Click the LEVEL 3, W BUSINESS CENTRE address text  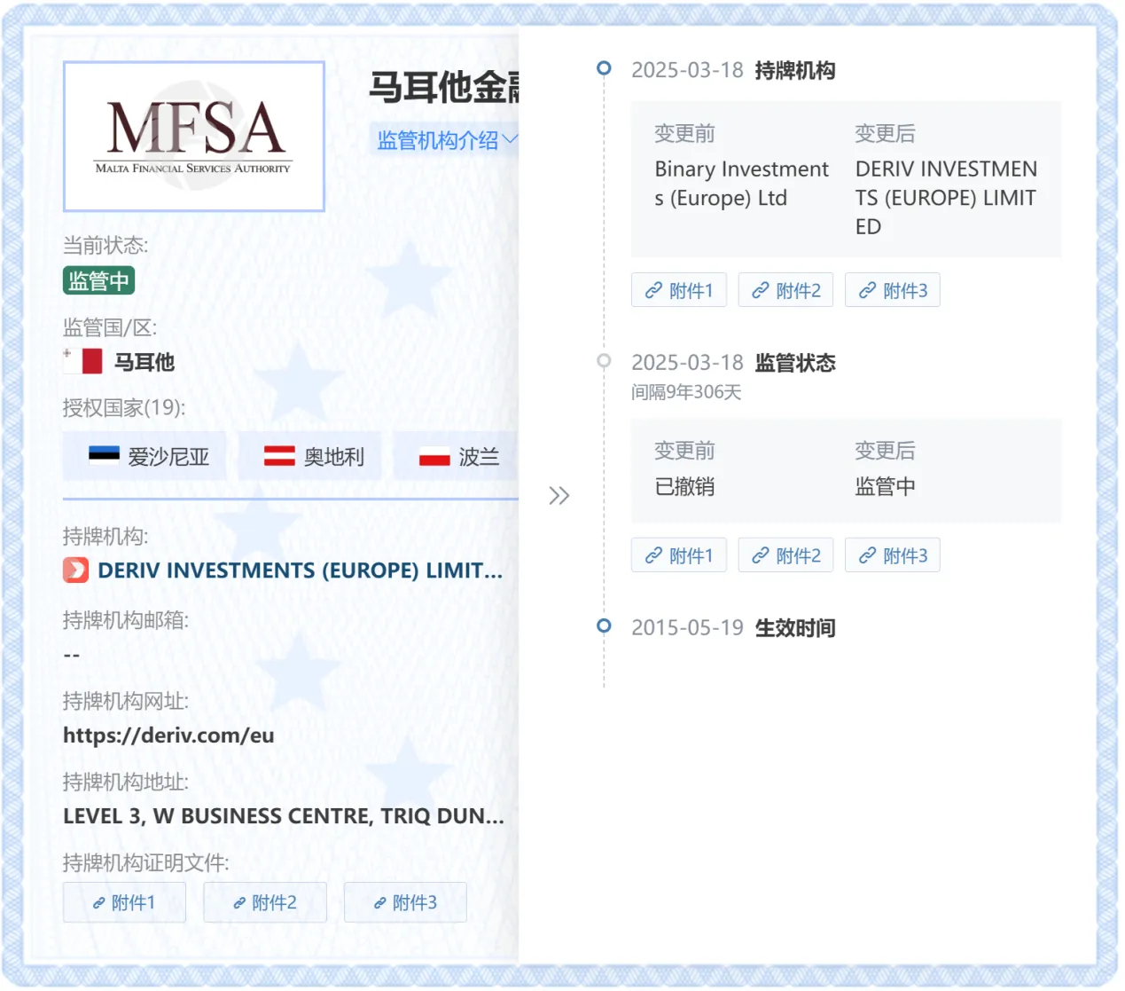284,816
